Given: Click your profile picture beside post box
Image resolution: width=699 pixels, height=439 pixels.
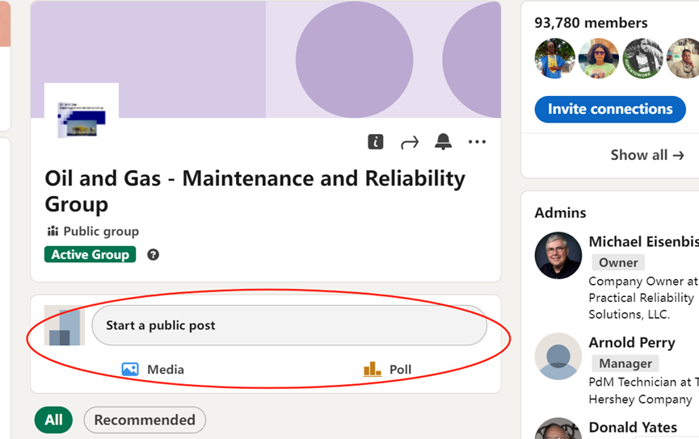Looking at the screenshot, I should click(x=65, y=325).
